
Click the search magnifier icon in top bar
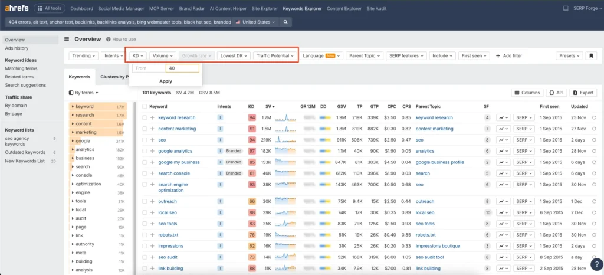pyautogui.click(x=285, y=22)
